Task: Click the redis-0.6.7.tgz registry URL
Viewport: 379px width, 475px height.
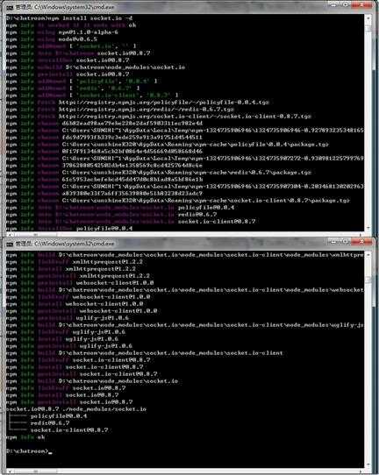Action: 147,109
